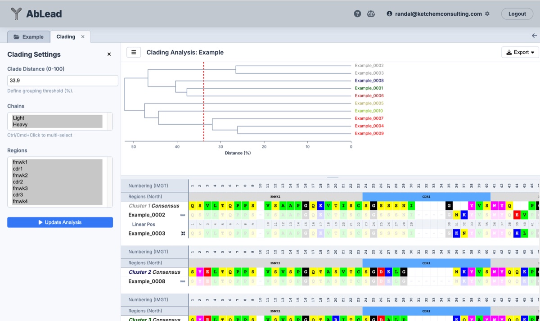Click the user profile avatar icon
The width and height of the screenshot is (540, 321).
click(389, 14)
